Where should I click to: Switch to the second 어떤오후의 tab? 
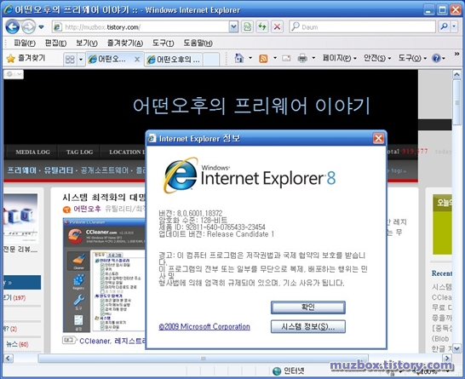pyautogui.click(x=174, y=60)
